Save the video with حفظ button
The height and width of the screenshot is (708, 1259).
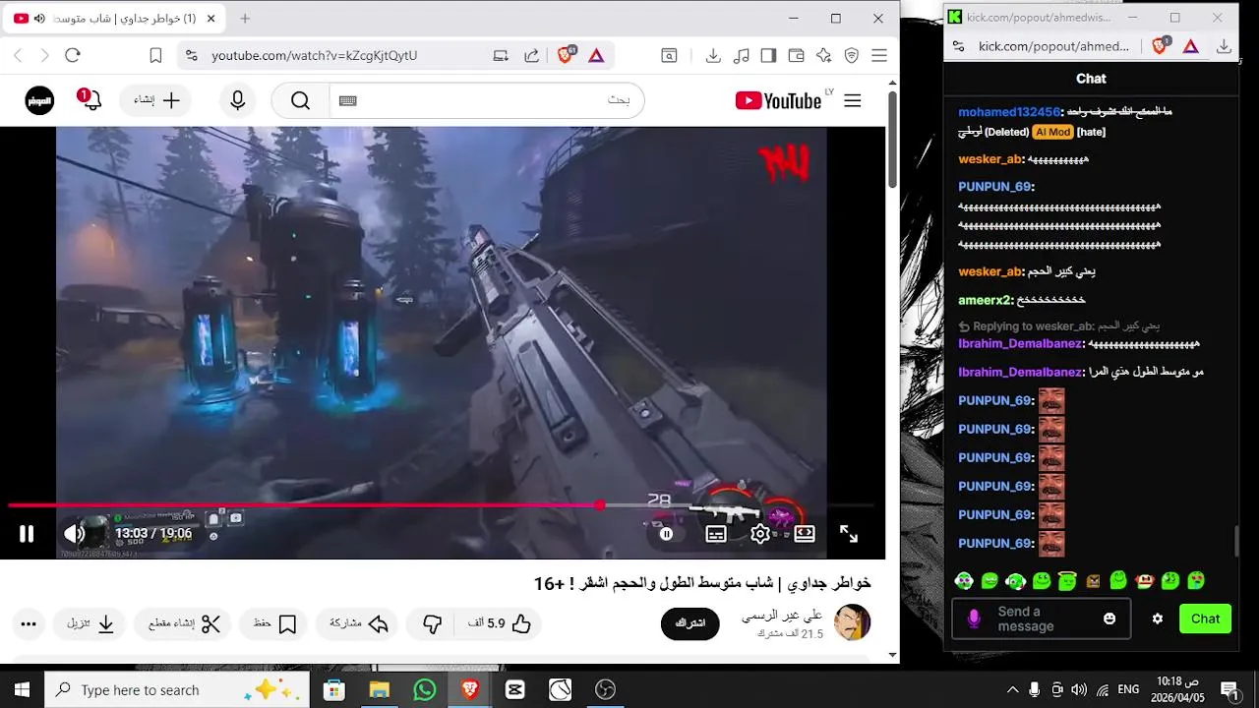(x=275, y=623)
